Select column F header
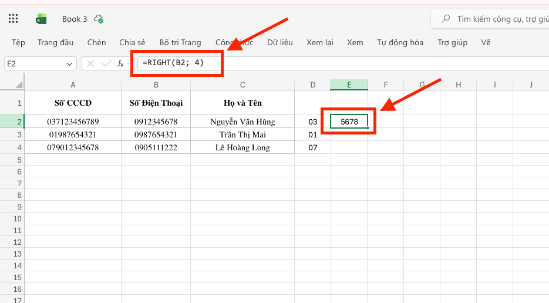 [386, 85]
